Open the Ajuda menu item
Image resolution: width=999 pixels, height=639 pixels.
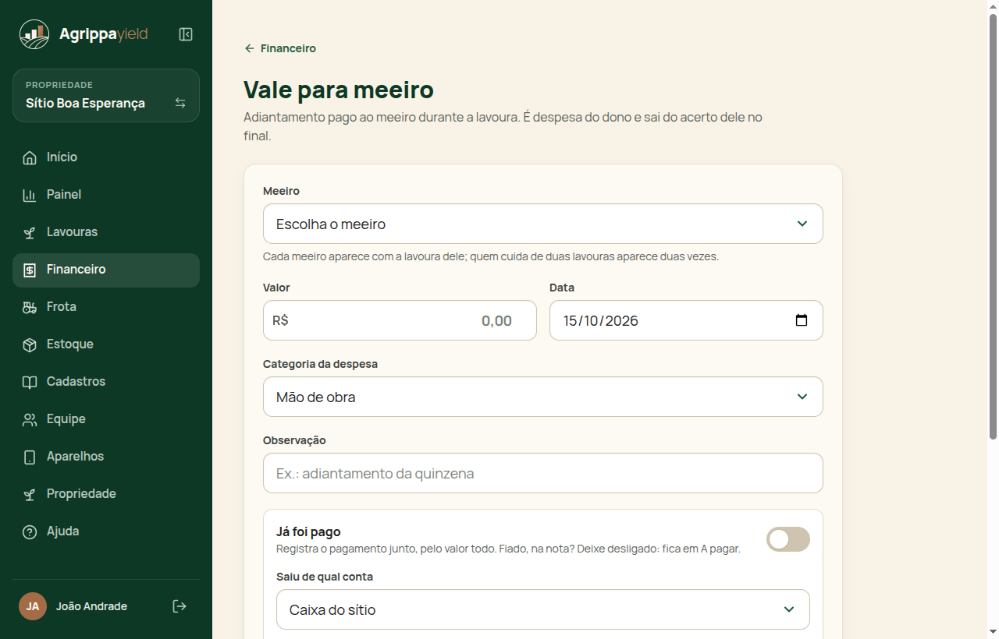pos(106,531)
